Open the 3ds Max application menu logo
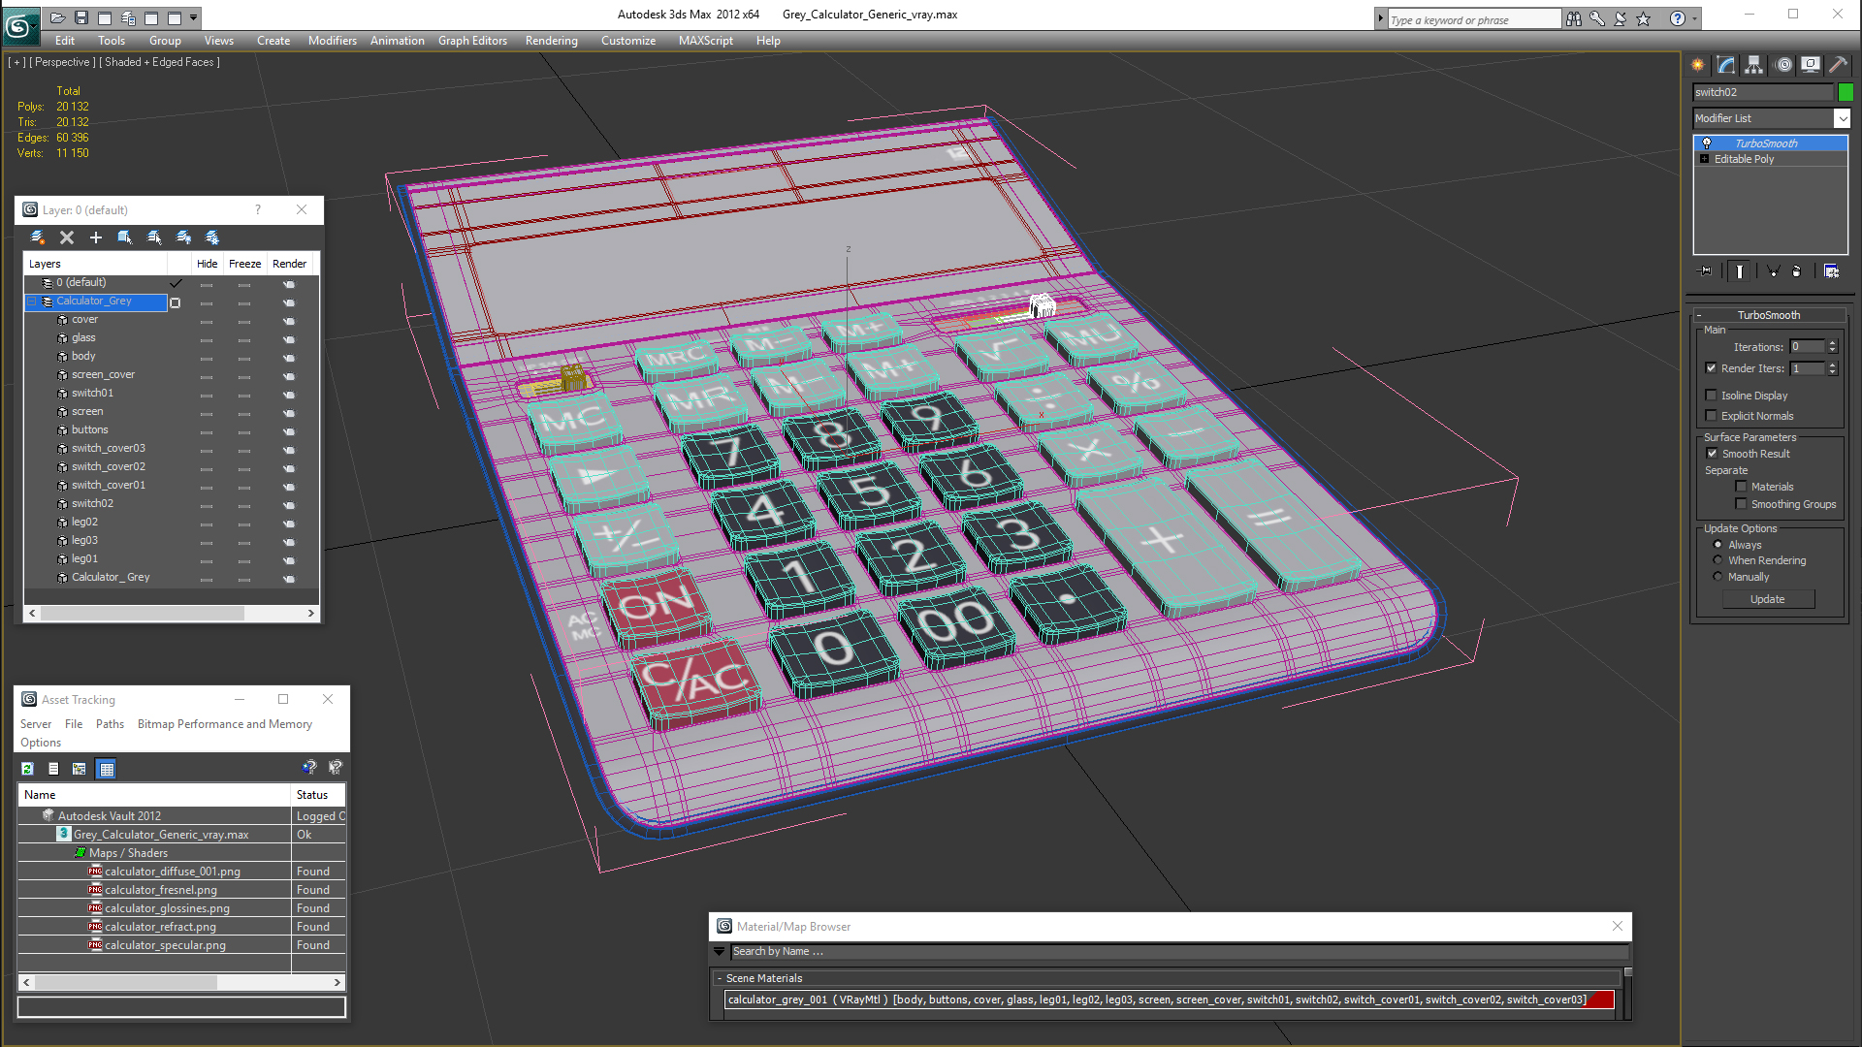Screen dimensions: 1862x1047 pos(19,26)
